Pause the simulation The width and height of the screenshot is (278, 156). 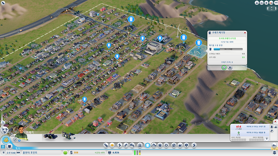(x=3, y=153)
